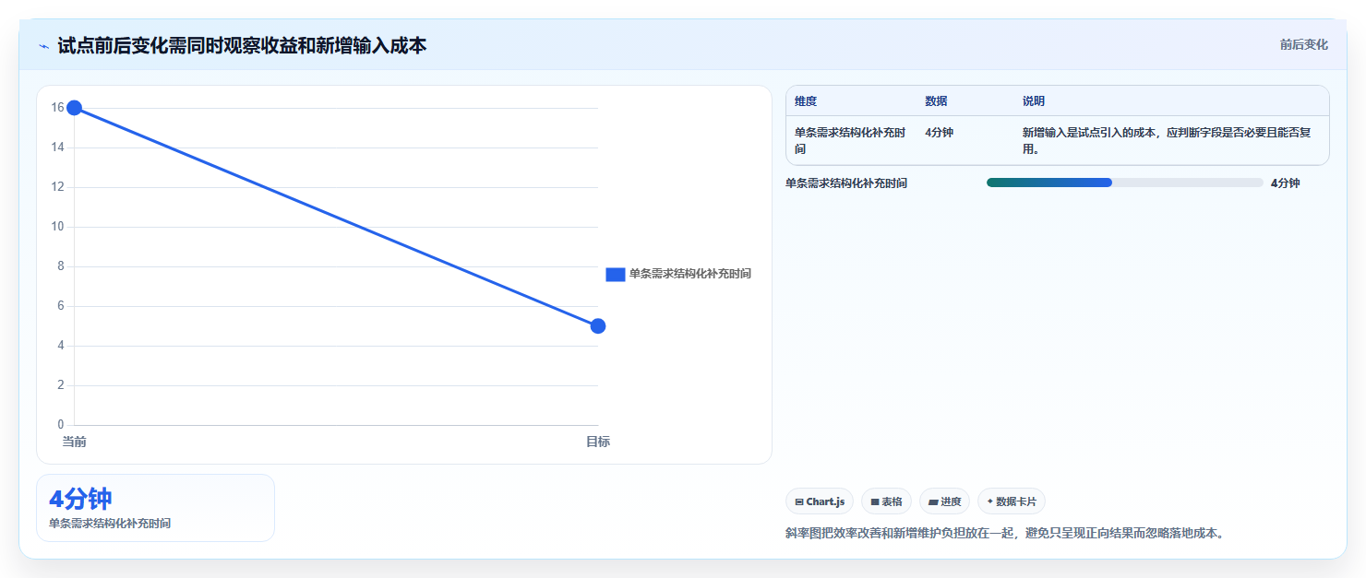Click the progress bar for 单条需求结构化补充时间
This screenshot has height=578, width=1366.
pyautogui.click(x=1124, y=183)
